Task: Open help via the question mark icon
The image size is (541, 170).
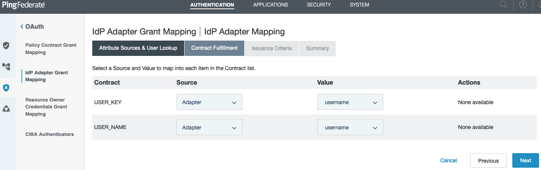Action: point(523,5)
